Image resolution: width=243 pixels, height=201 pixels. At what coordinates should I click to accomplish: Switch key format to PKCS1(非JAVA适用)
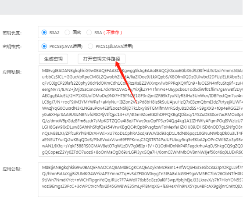tap(90, 46)
